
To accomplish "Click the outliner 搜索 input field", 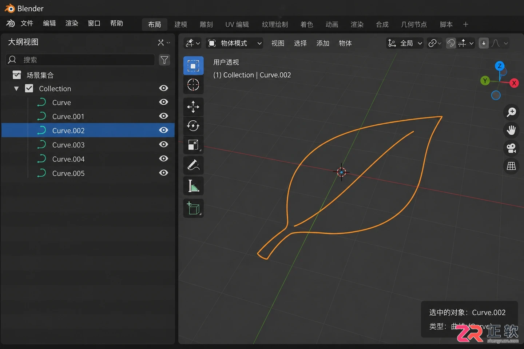I will point(80,60).
